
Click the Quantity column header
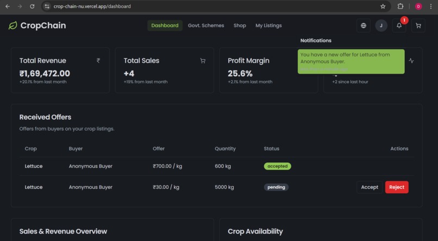coord(225,149)
